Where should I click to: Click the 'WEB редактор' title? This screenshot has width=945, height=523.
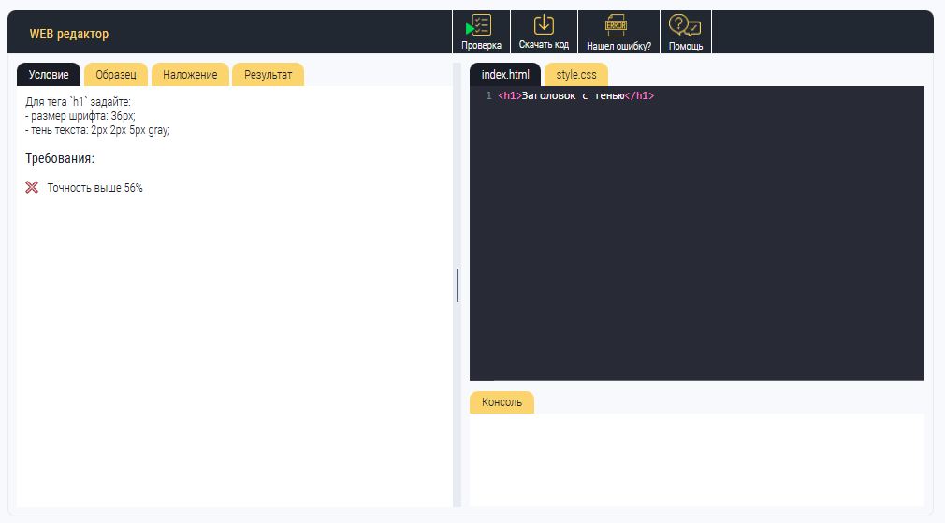coord(69,35)
